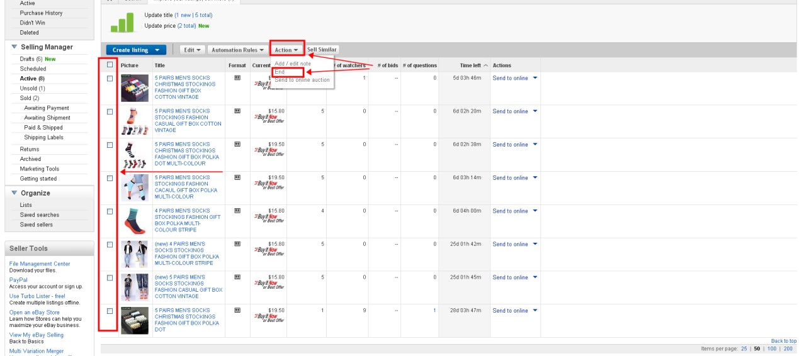799x356 pixels.
Task: Tick the select-all checkbox in the table header
Action: (110, 64)
